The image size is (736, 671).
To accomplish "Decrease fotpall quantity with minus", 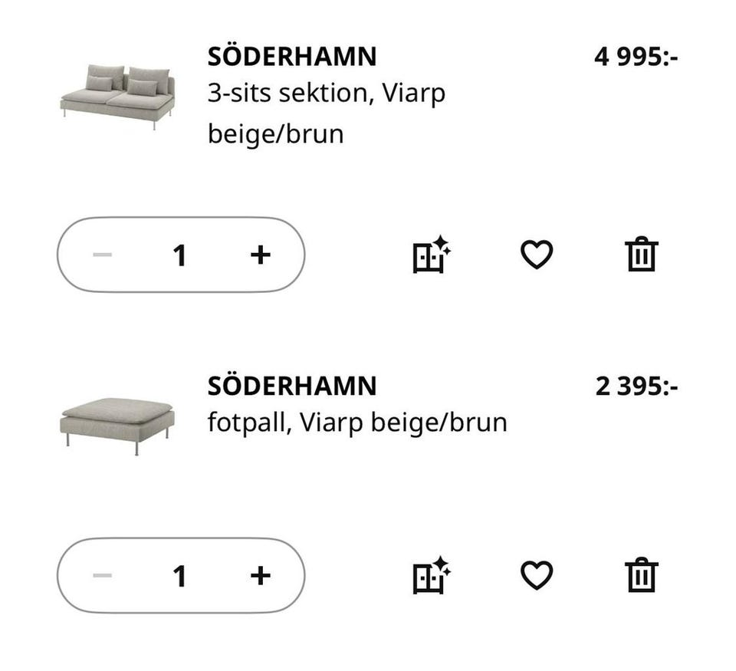I will pos(102,575).
